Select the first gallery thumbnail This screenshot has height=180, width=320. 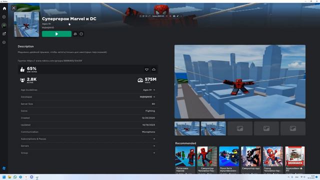187,128
